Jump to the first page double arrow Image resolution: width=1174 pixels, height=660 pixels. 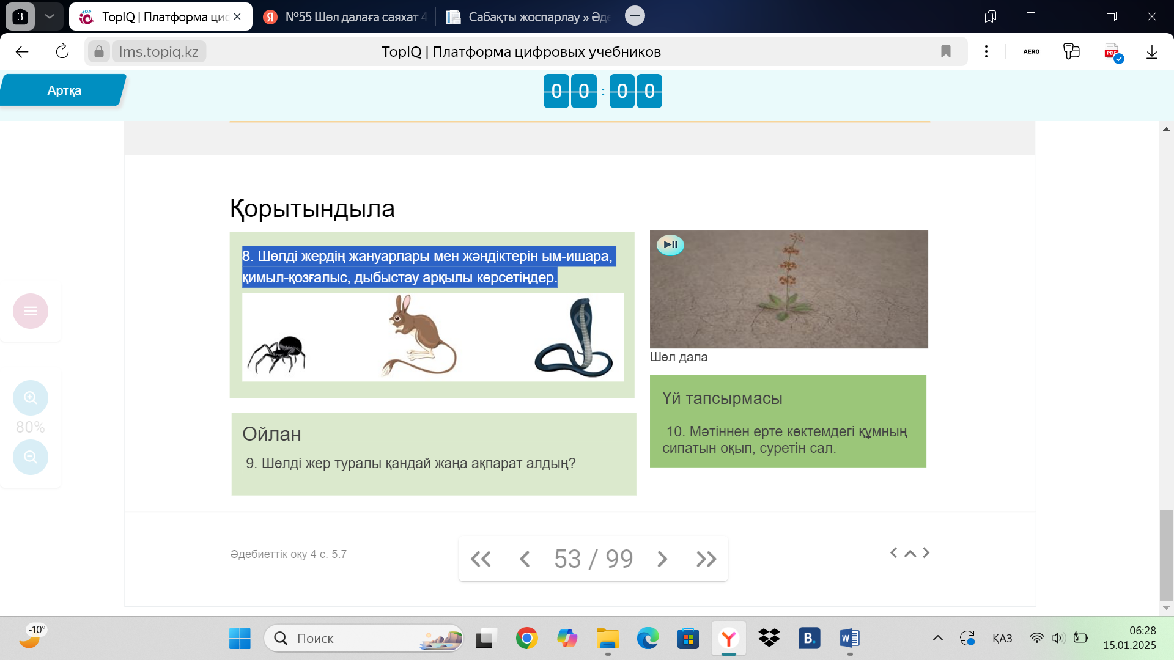[481, 559]
